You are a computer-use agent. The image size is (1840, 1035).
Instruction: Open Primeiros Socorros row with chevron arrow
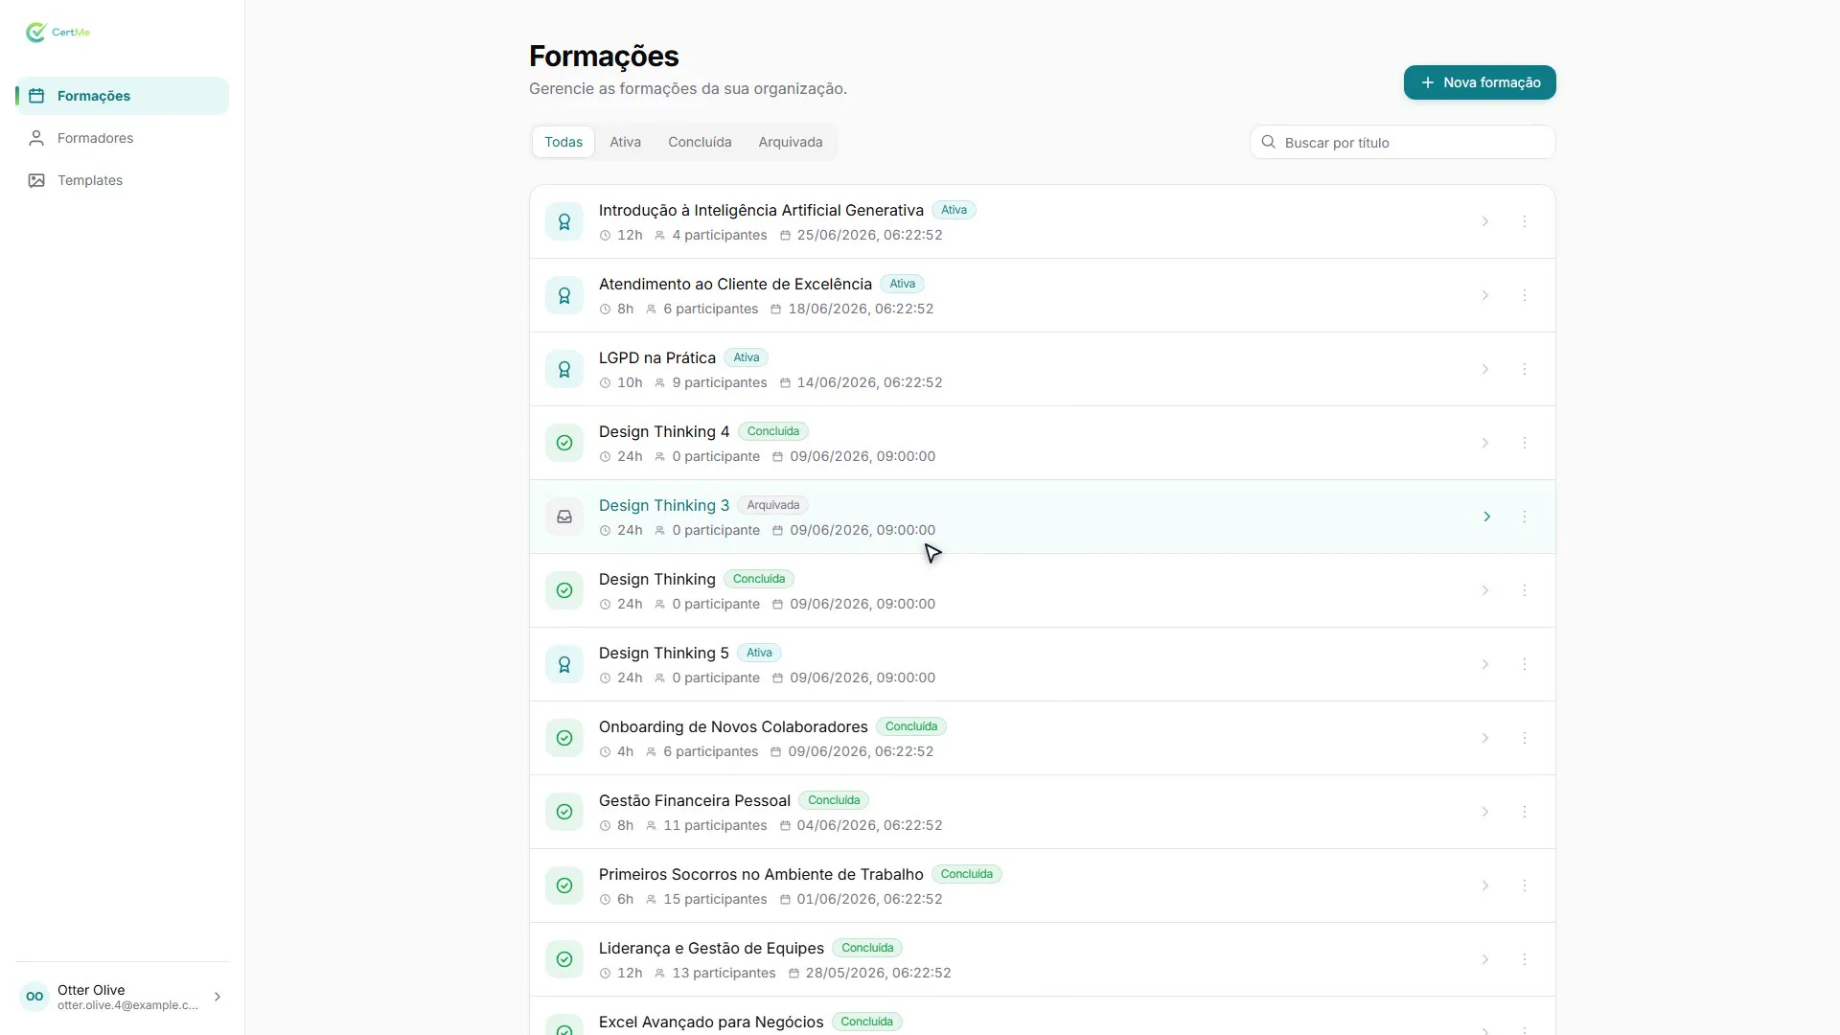click(1484, 885)
